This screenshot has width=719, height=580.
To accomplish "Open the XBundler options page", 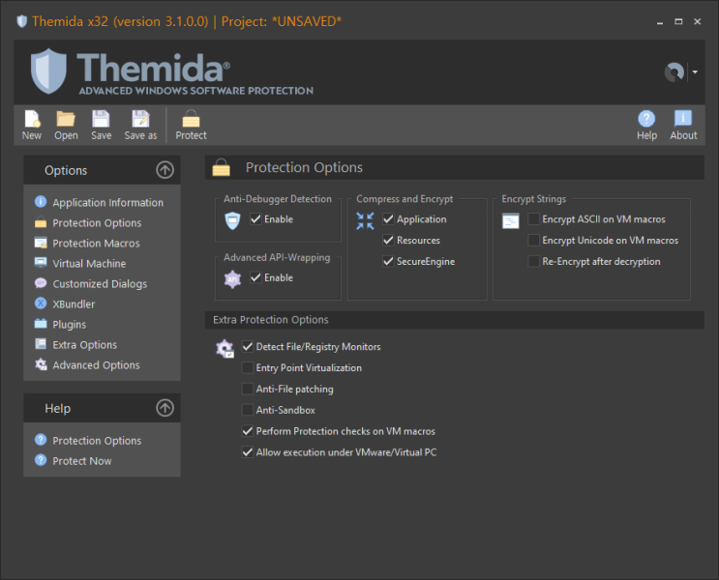I will pos(74,304).
